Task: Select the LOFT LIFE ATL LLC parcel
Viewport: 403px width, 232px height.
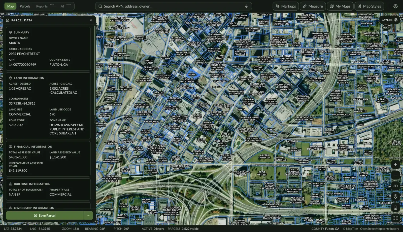Action: 159,94
